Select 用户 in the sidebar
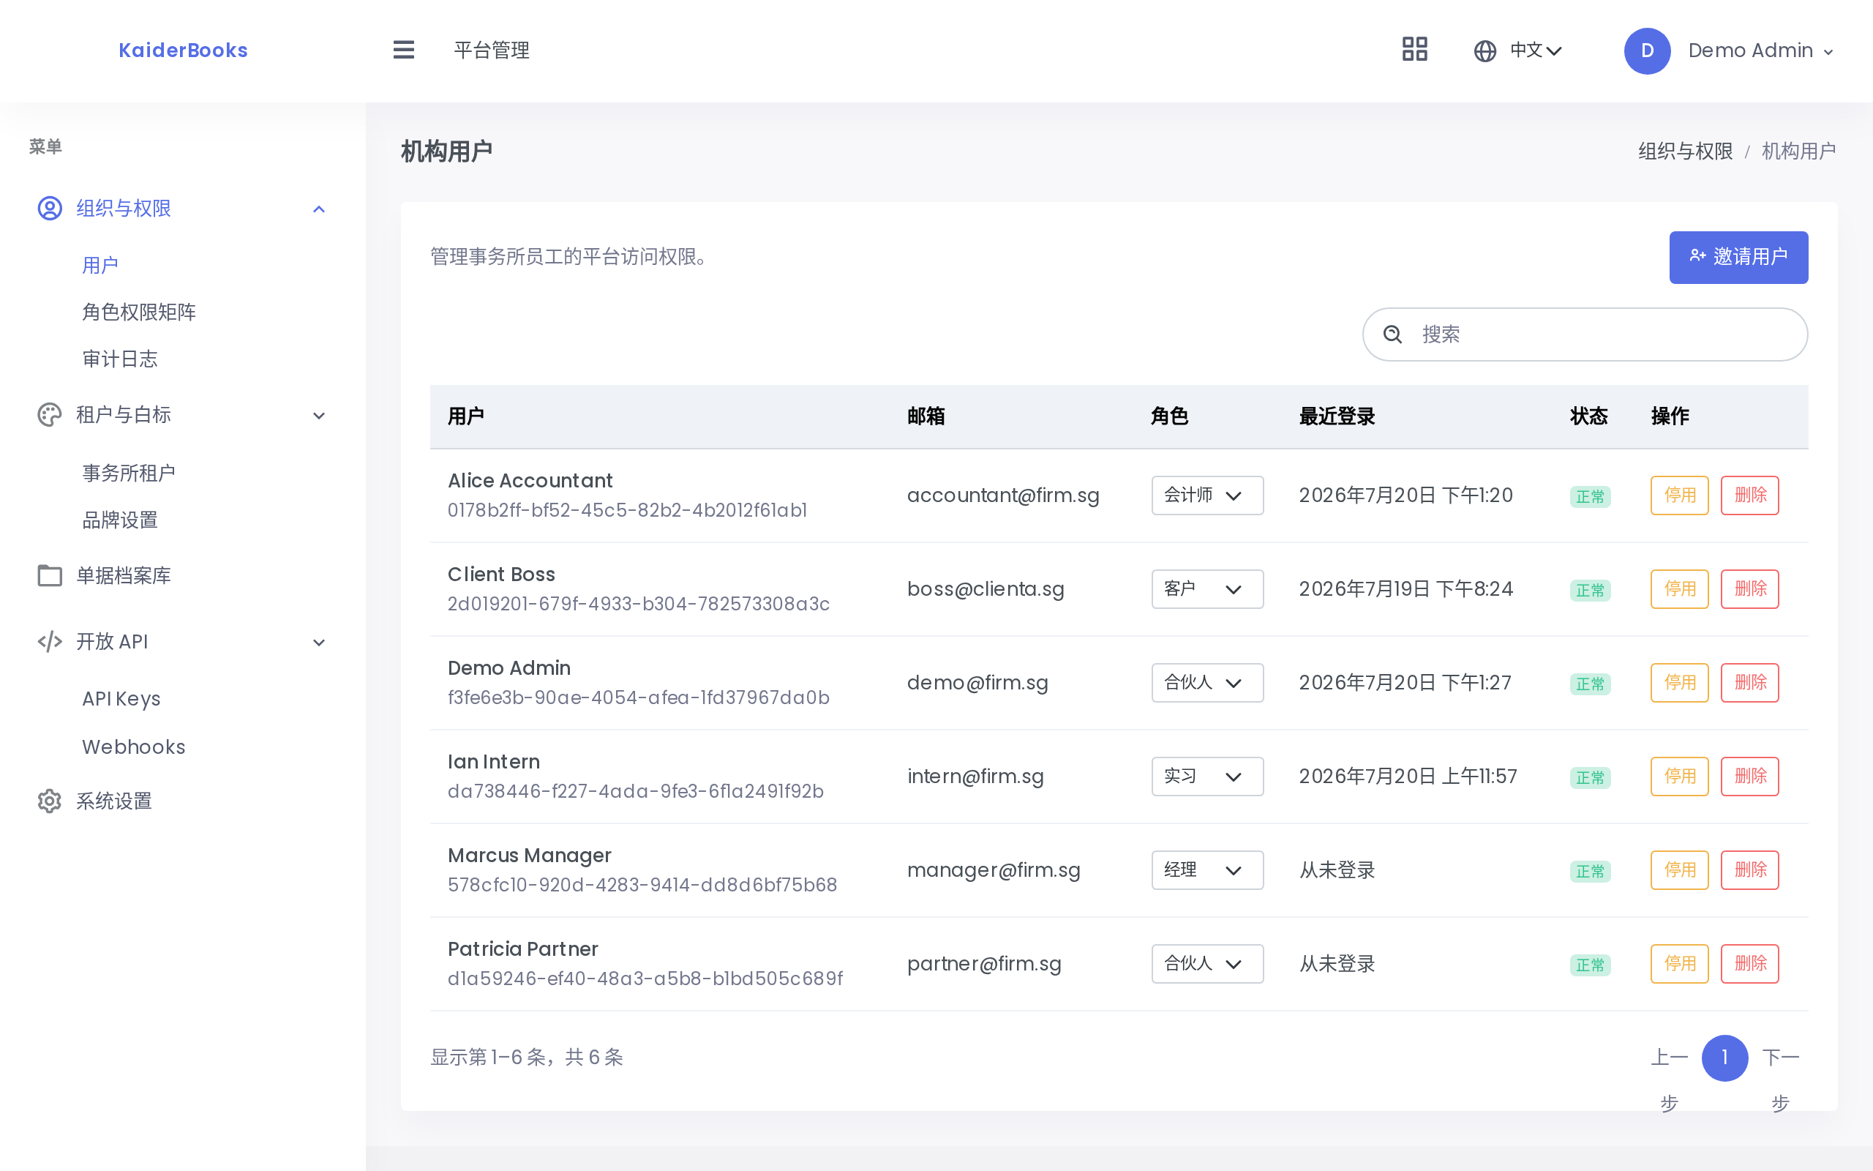 (101, 265)
